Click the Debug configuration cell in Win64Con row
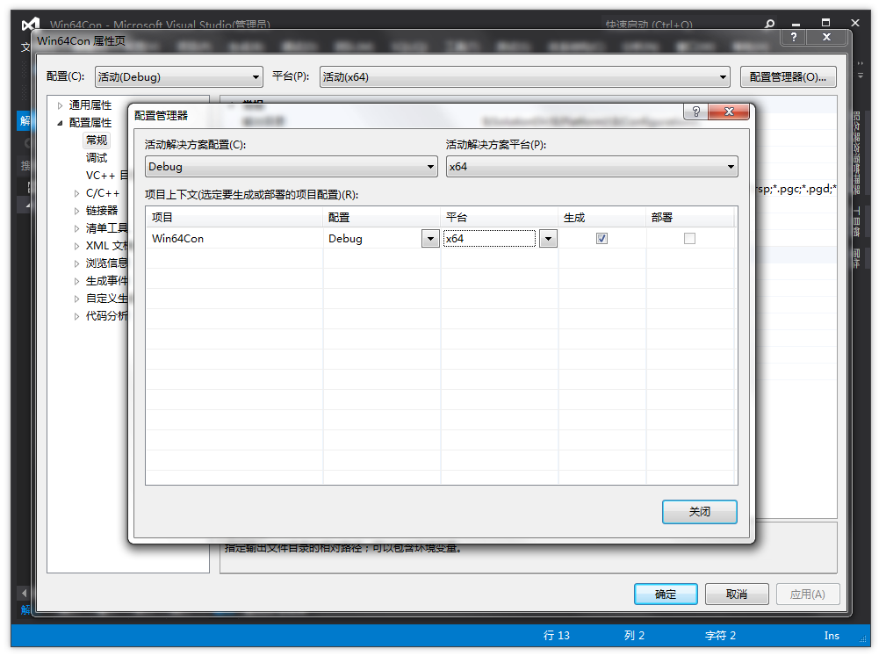Viewport: 886px width, 663px height. pos(373,239)
